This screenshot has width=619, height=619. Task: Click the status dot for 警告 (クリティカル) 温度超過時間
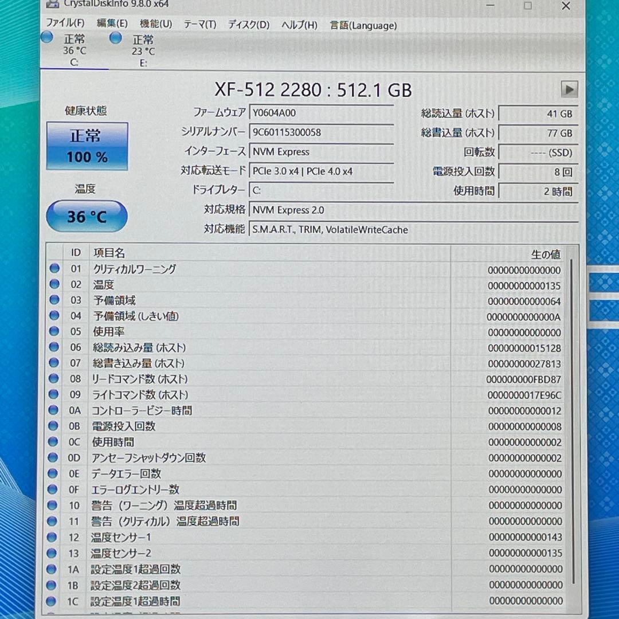click(52, 520)
